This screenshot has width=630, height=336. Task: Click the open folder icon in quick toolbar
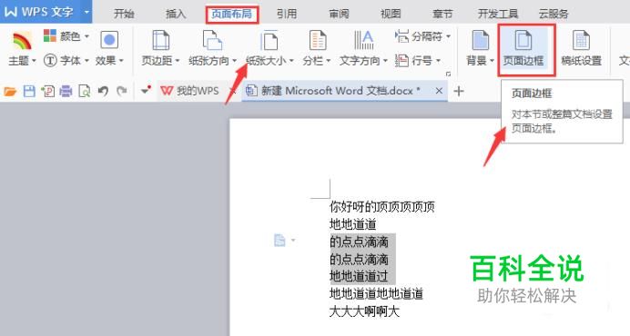(x=10, y=92)
